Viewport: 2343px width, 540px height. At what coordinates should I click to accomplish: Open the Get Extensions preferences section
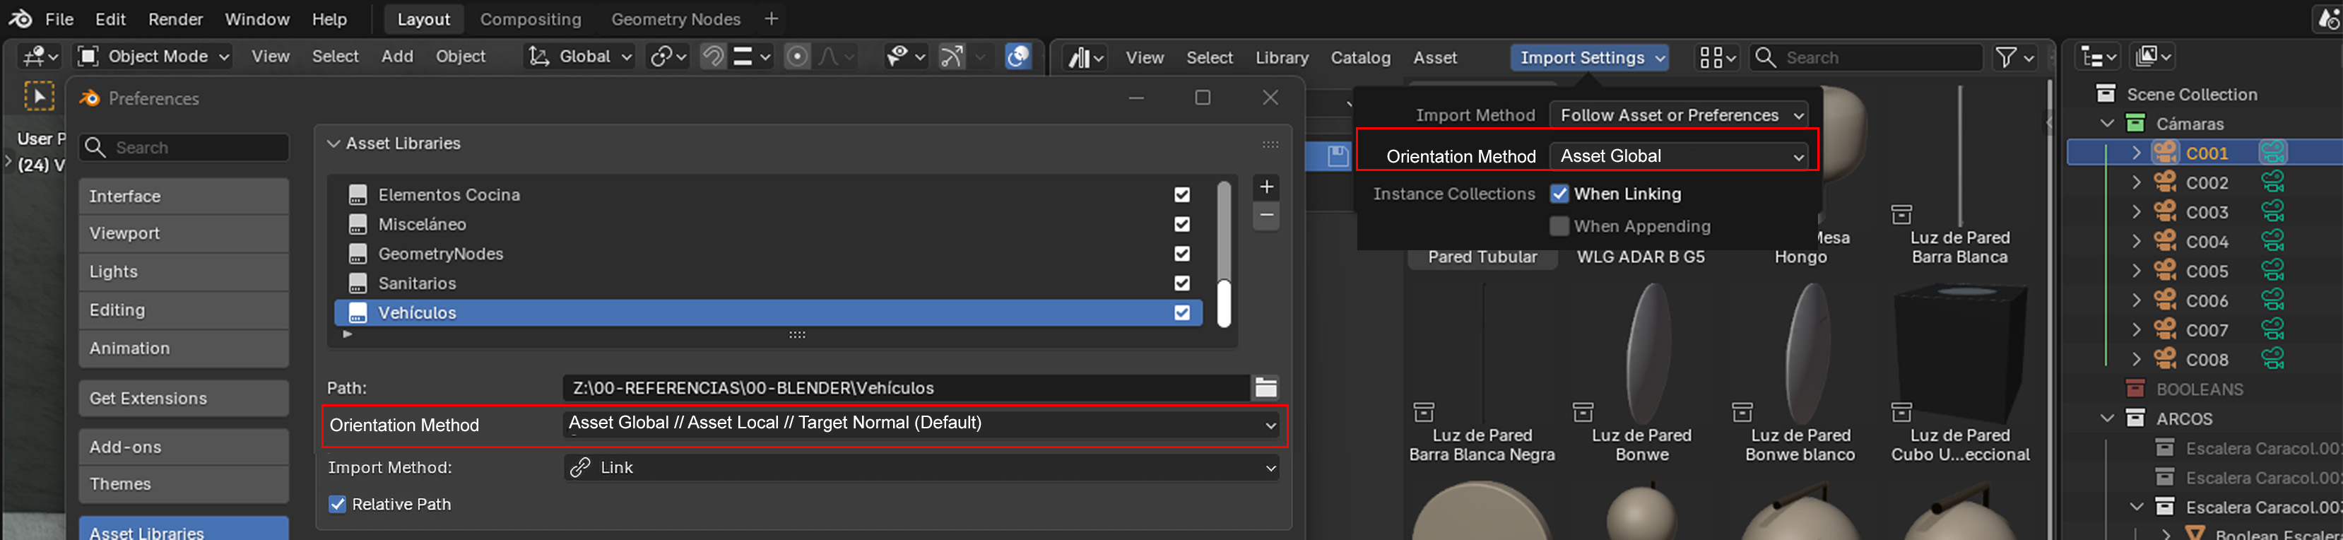pos(184,398)
